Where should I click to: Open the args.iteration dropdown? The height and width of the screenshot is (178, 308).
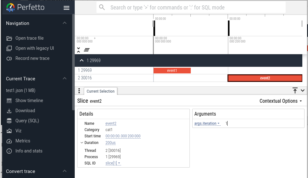pyautogui.click(x=207, y=123)
